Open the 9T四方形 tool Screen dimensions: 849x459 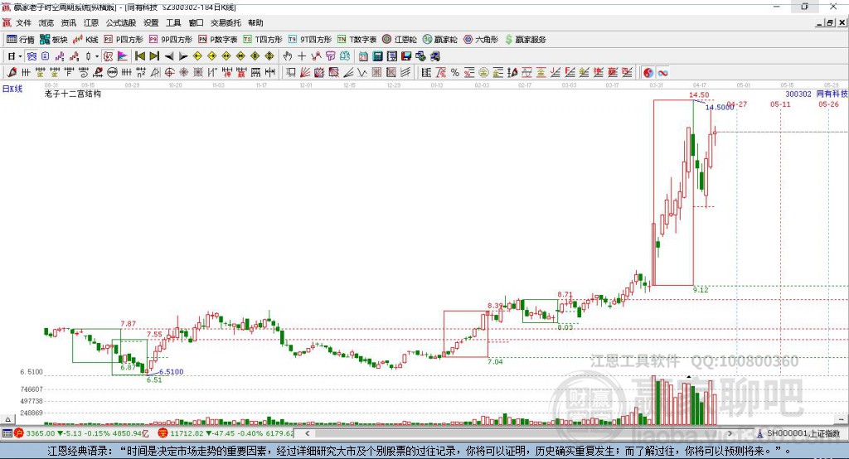point(310,40)
